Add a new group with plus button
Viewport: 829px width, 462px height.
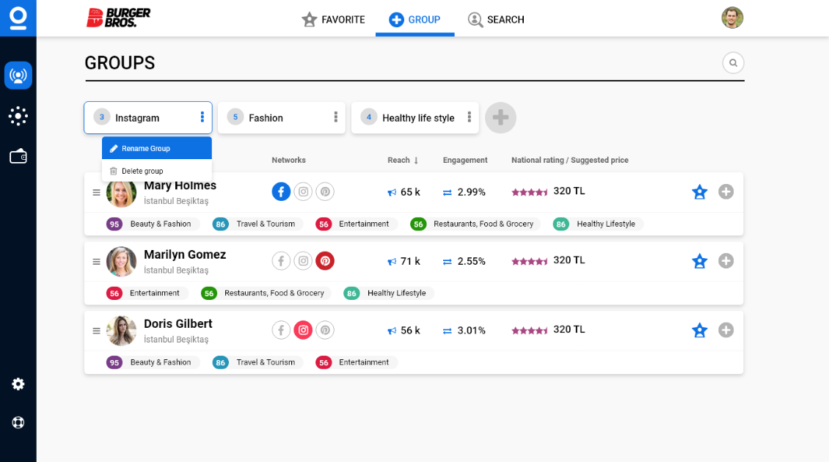[x=500, y=117]
